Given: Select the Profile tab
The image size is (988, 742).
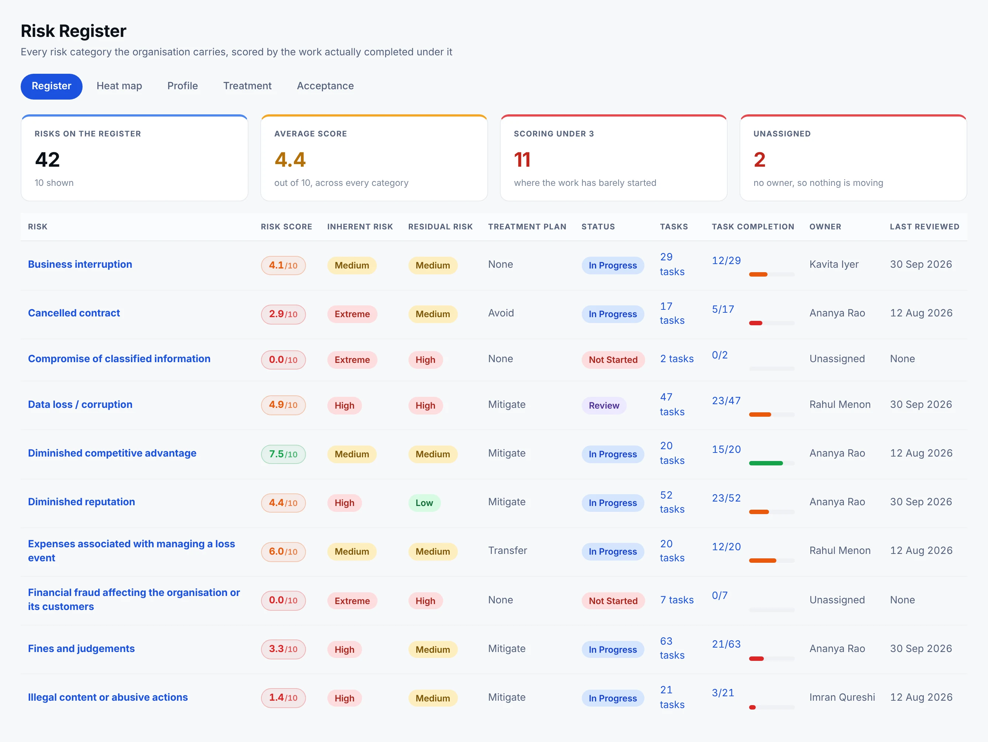Looking at the screenshot, I should (x=182, y=86).
